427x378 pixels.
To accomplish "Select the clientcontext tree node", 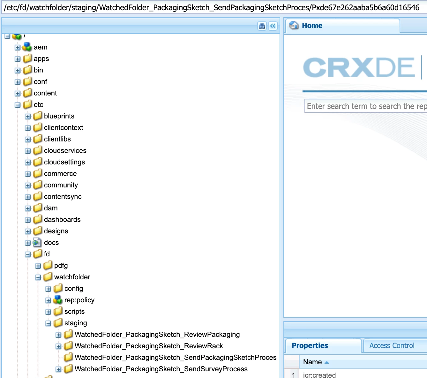I will click(64, 127).
